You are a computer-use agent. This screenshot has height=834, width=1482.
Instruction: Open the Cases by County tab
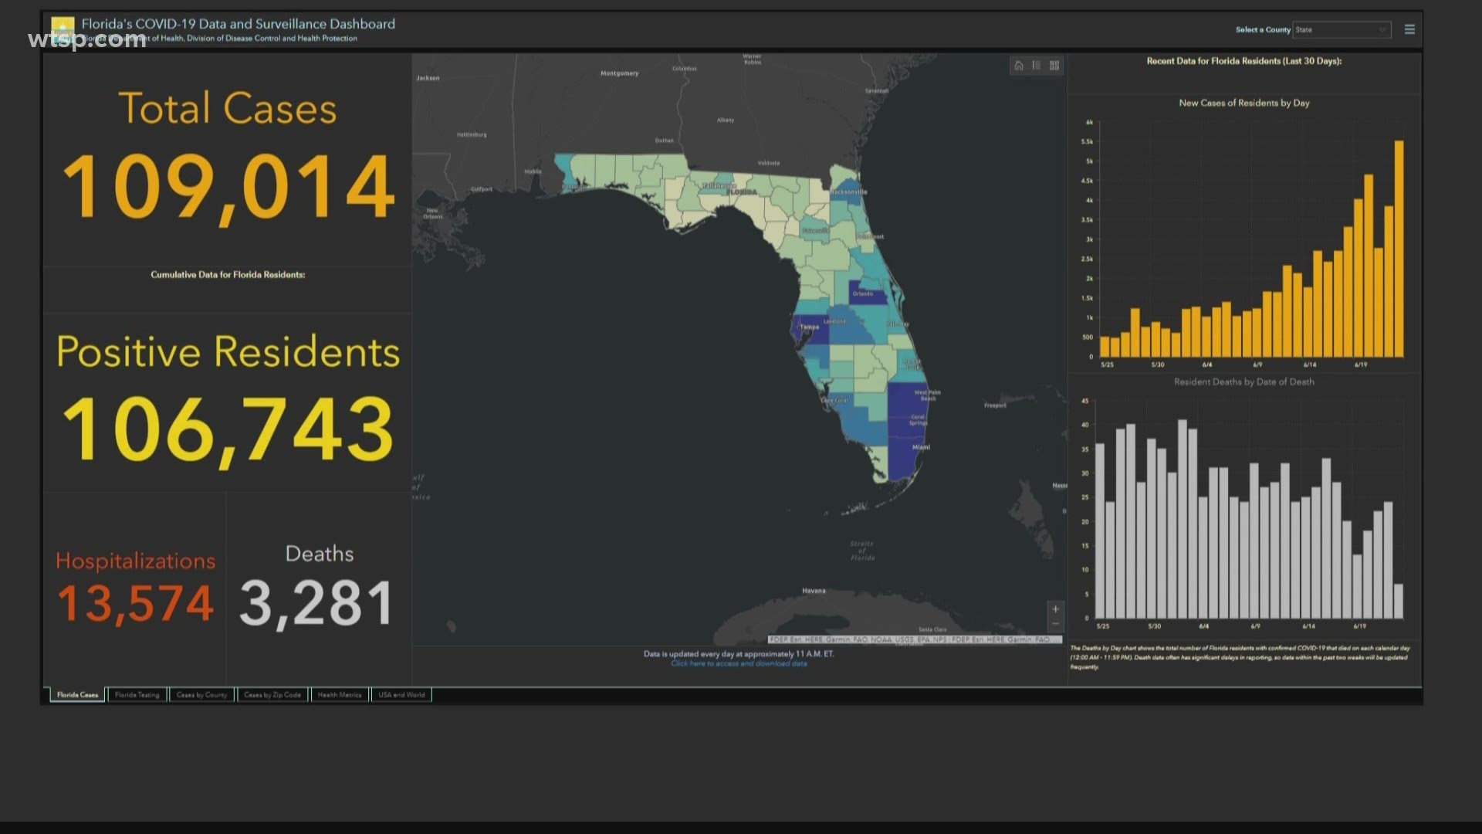click(201, 695)
